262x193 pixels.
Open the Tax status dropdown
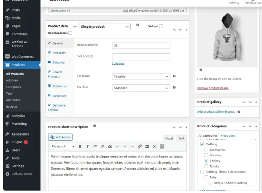coord(141,76)
